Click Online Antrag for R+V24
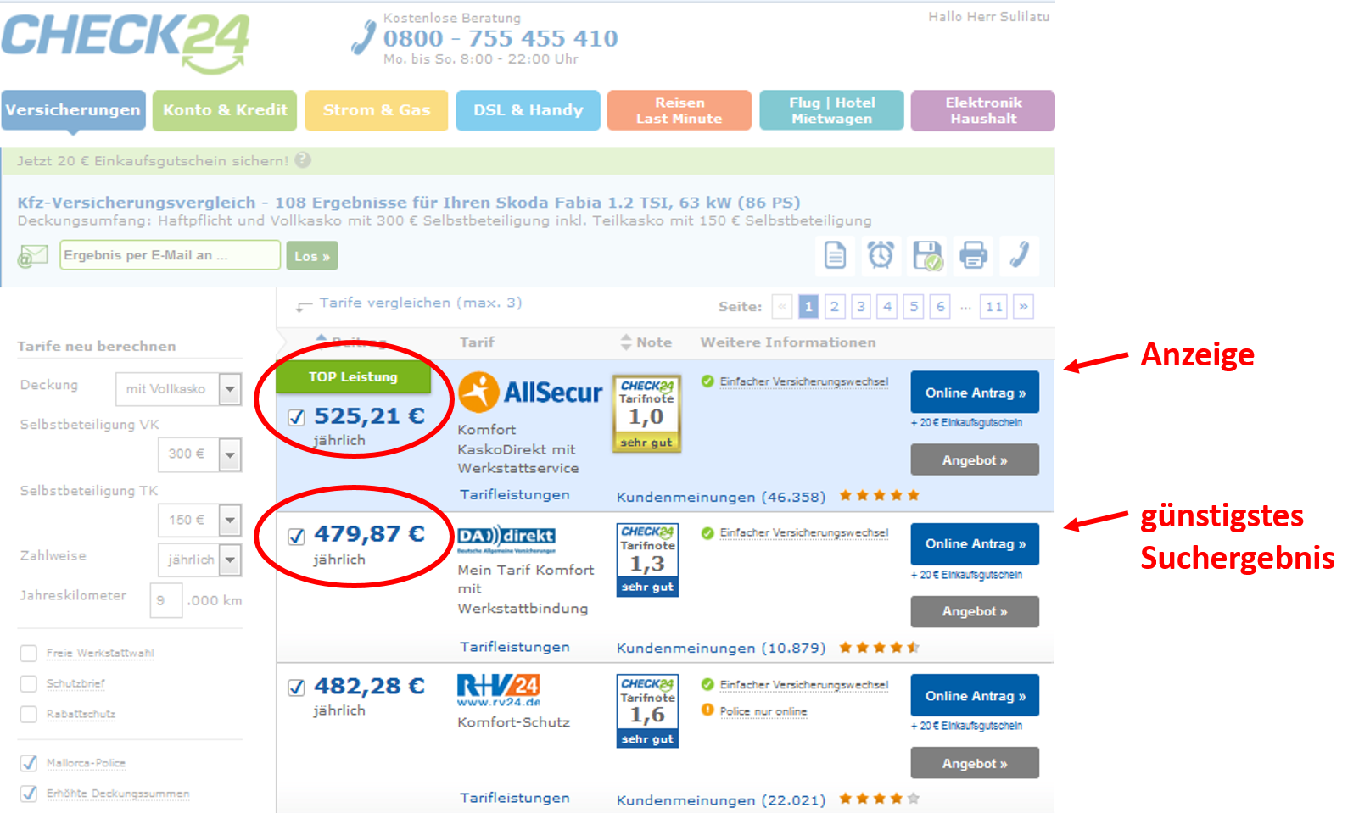 coord(975,695)
